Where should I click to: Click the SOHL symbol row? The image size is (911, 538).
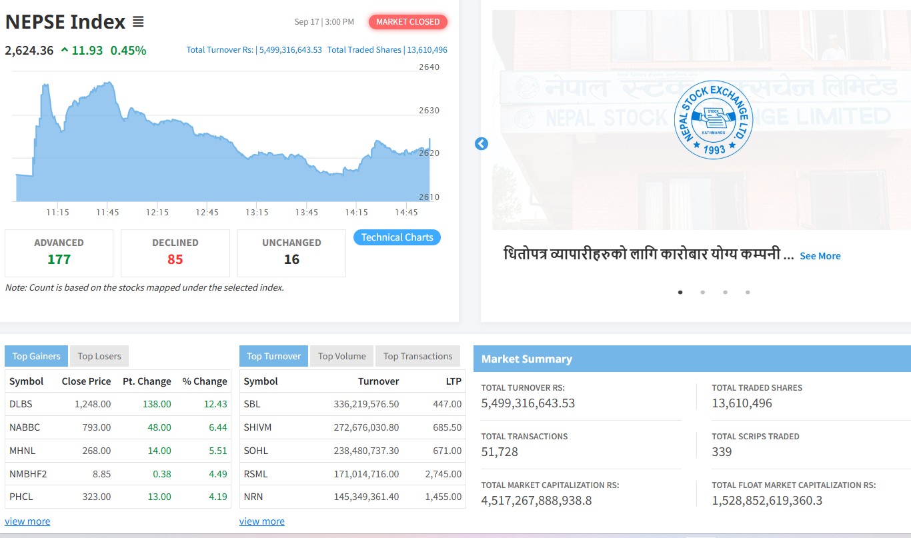(x=352, y=451)
